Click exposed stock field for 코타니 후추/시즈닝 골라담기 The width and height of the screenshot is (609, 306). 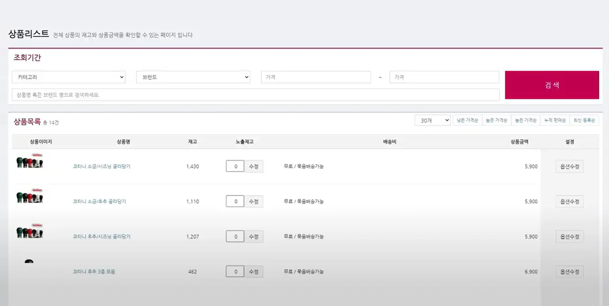[x=235, y=237]
